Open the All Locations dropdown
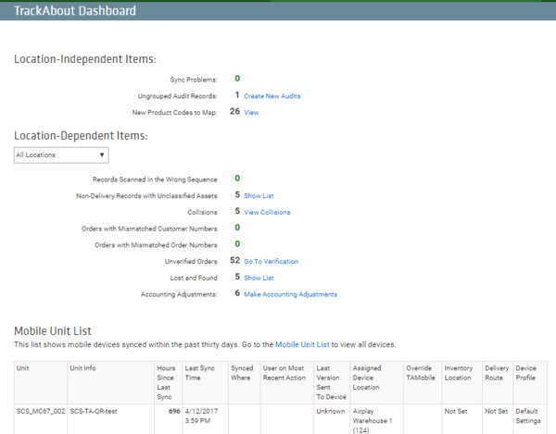 (61, 155)
